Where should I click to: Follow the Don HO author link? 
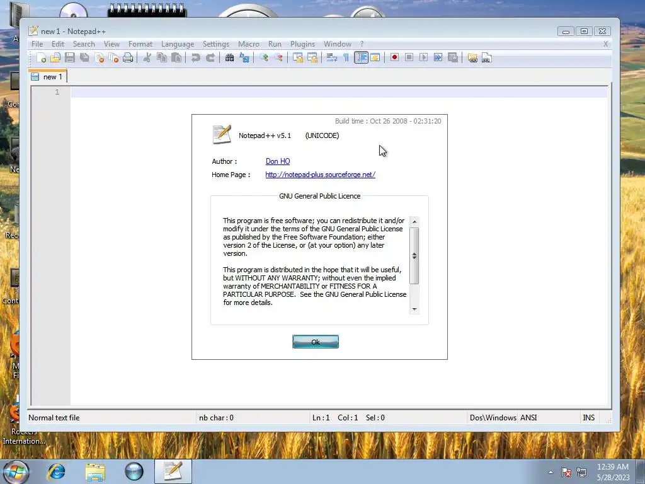(x=278, y=161)
